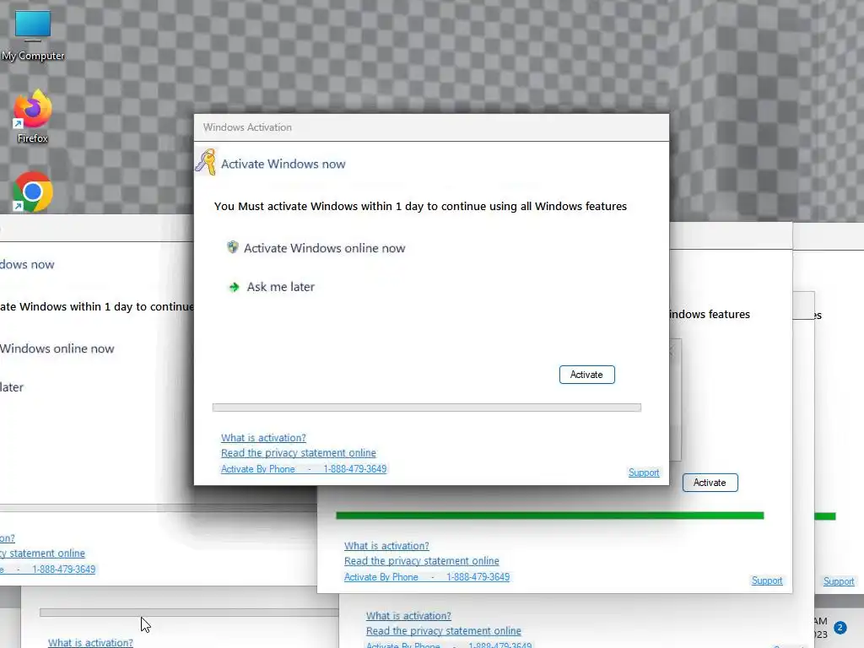The height and width of the screenshot is (648, 864).
Task: Open the notification badge showing 2
Action: (x=840, y=628)
